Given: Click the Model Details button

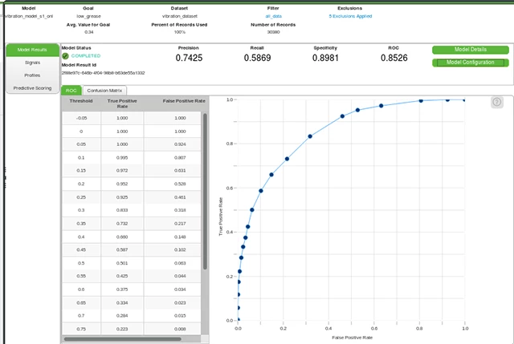Looking at the screenshot, I should 471,50.
